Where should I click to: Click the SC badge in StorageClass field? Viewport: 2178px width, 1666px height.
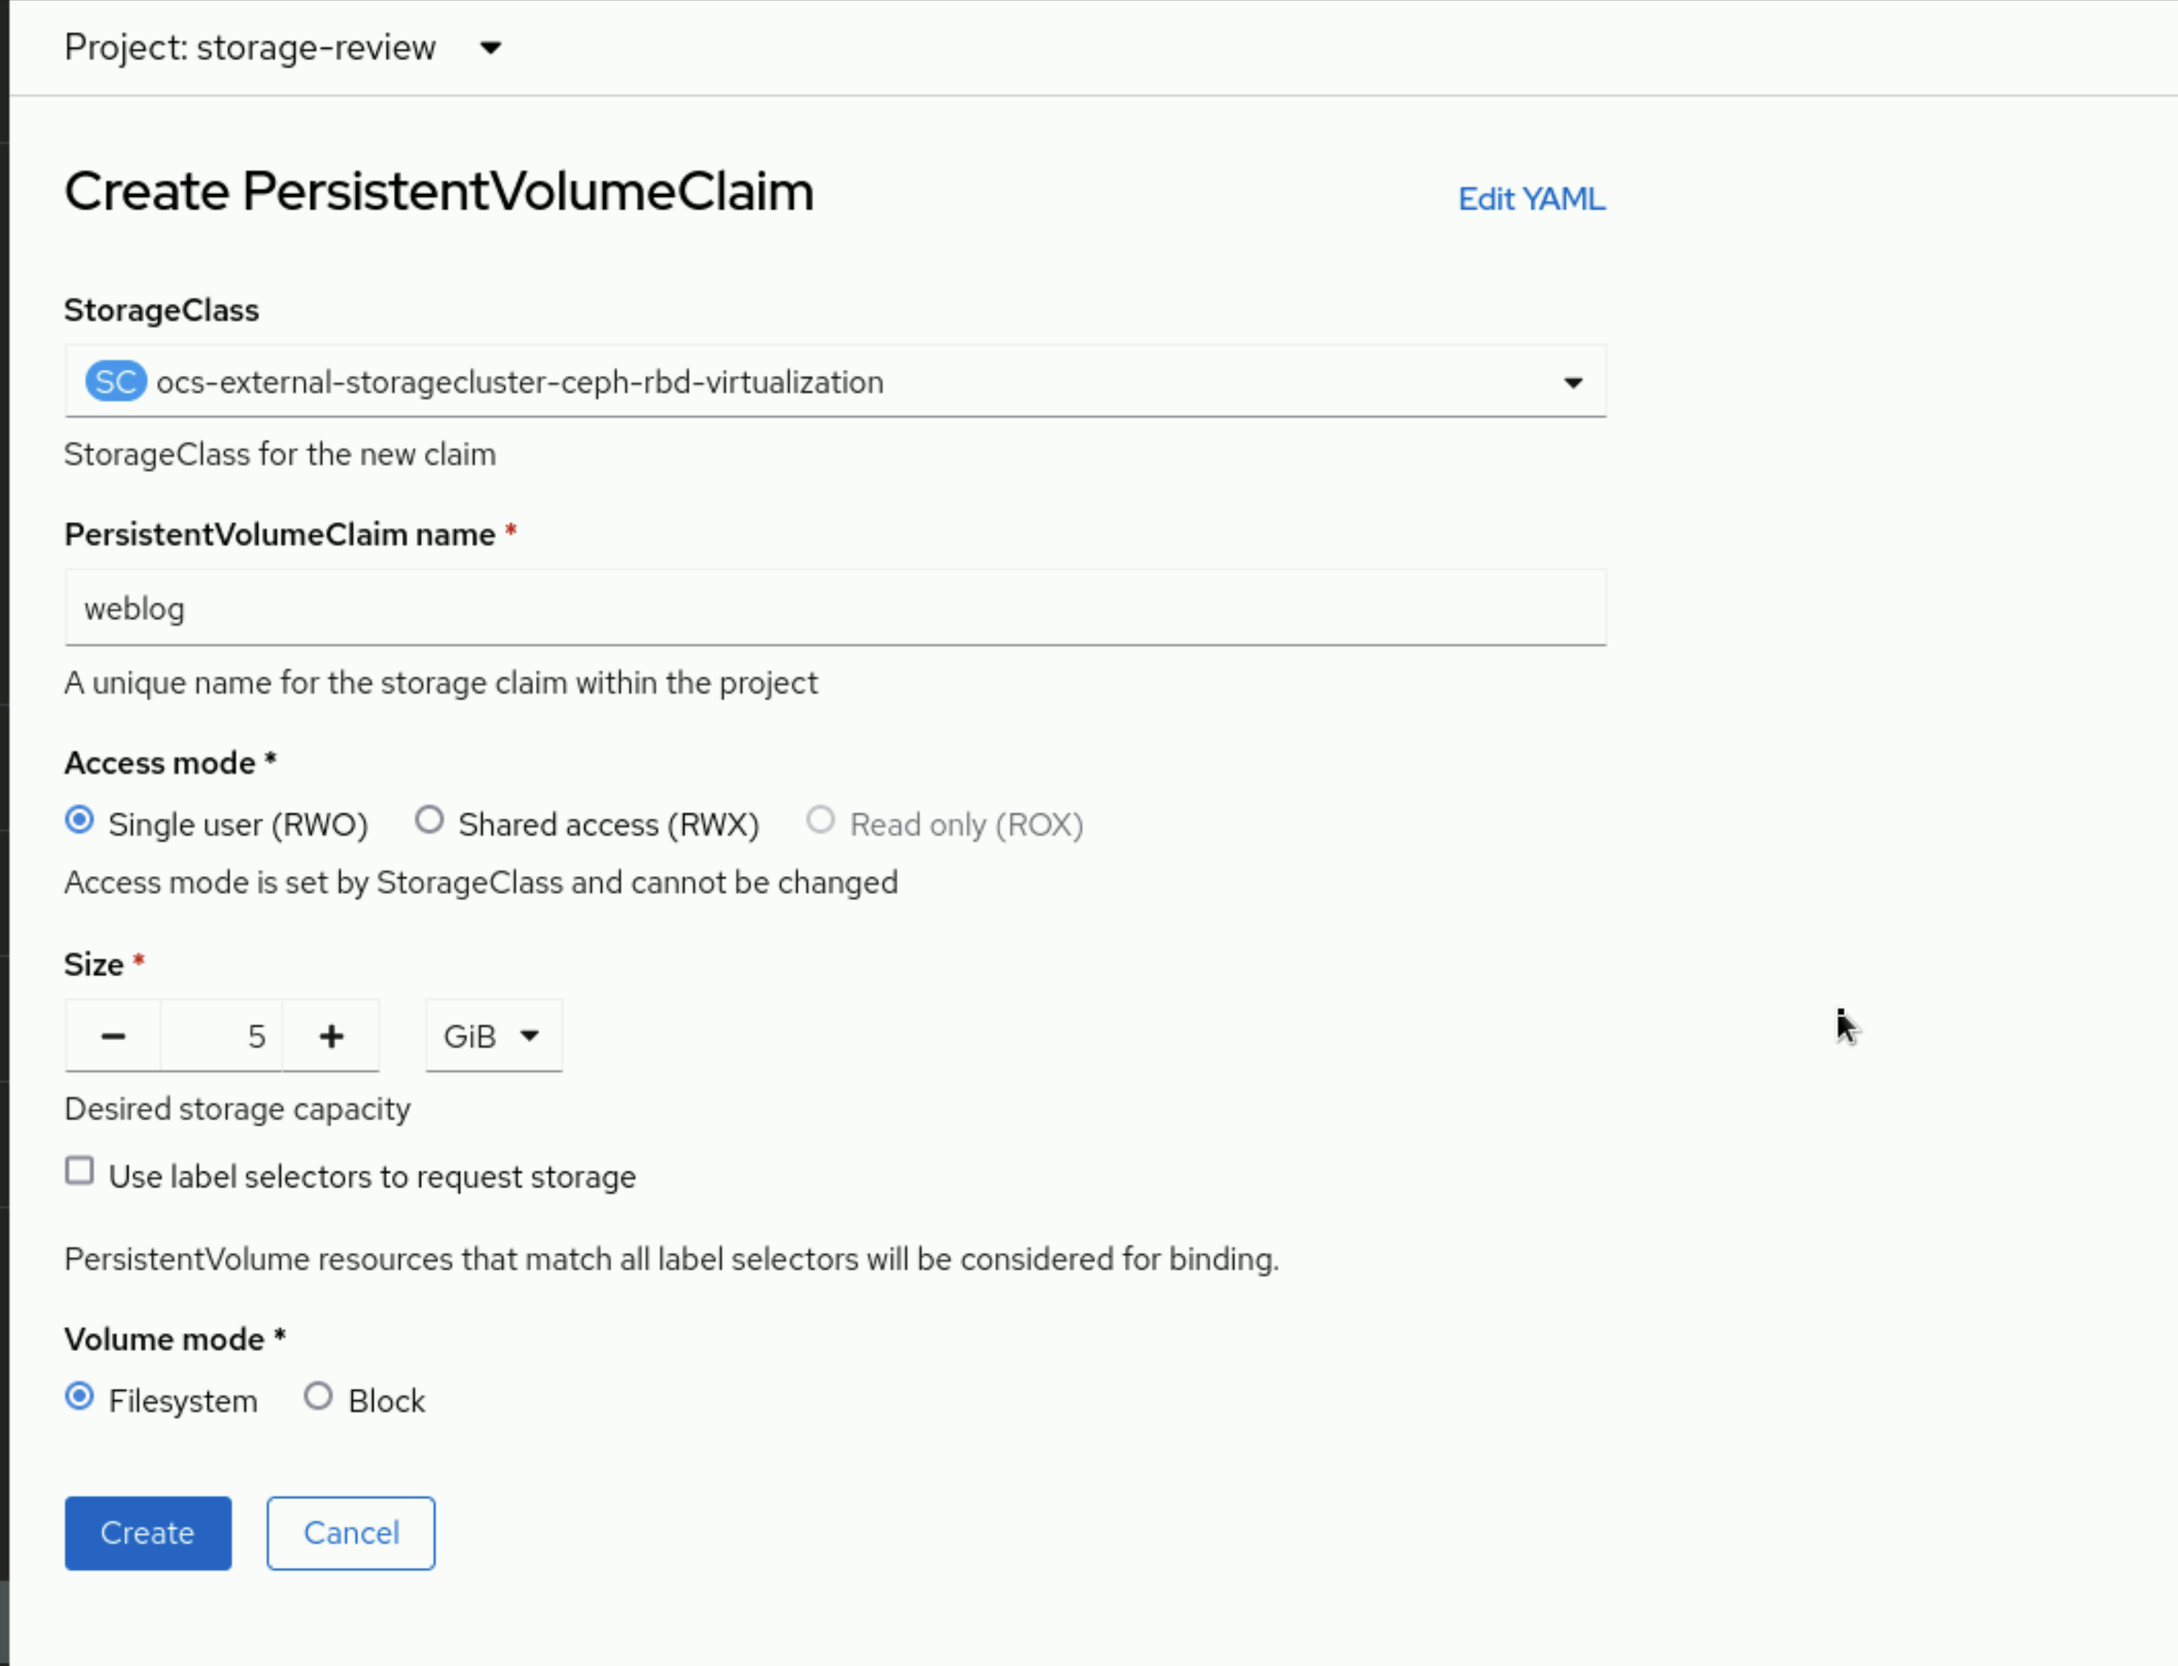[115, 382]
